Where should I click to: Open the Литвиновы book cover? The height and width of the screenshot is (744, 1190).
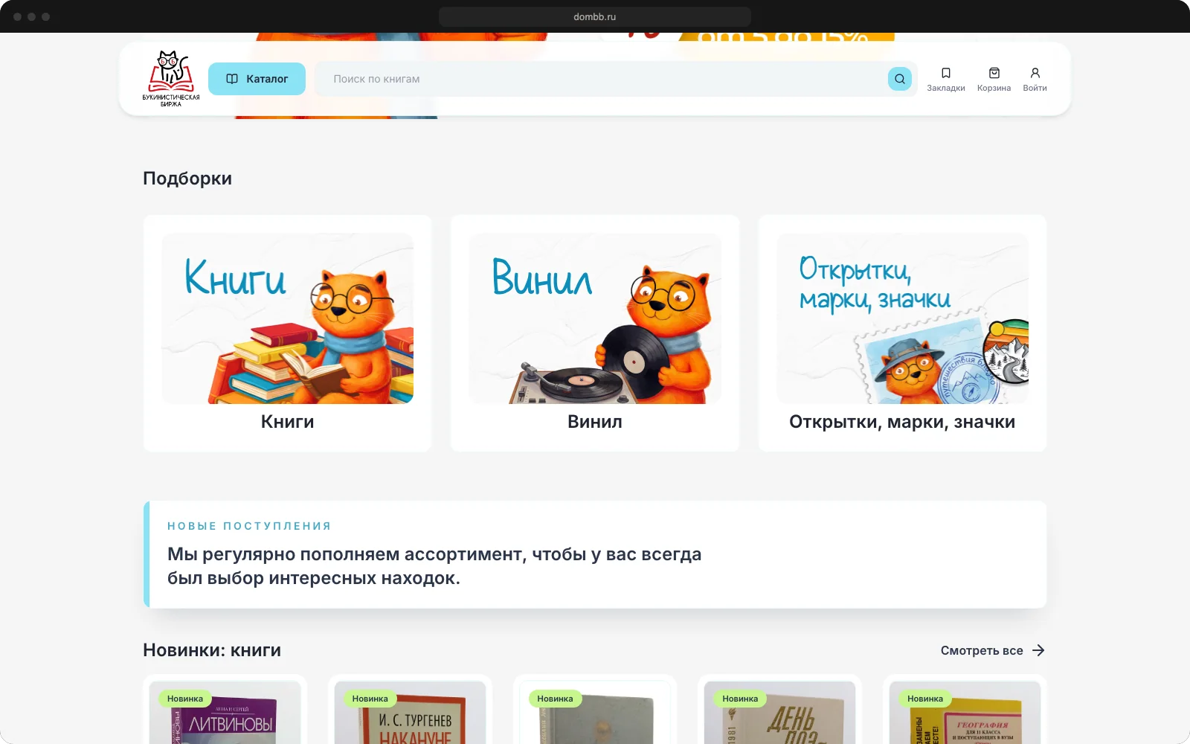[225, 713]
